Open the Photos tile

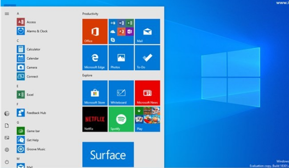(121, 58)
